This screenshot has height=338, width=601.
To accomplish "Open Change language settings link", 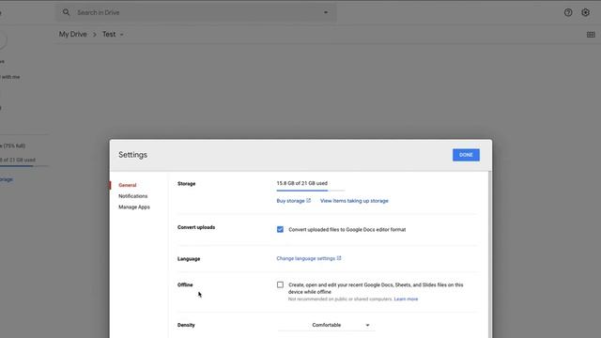I will click(x=306, y=258).
